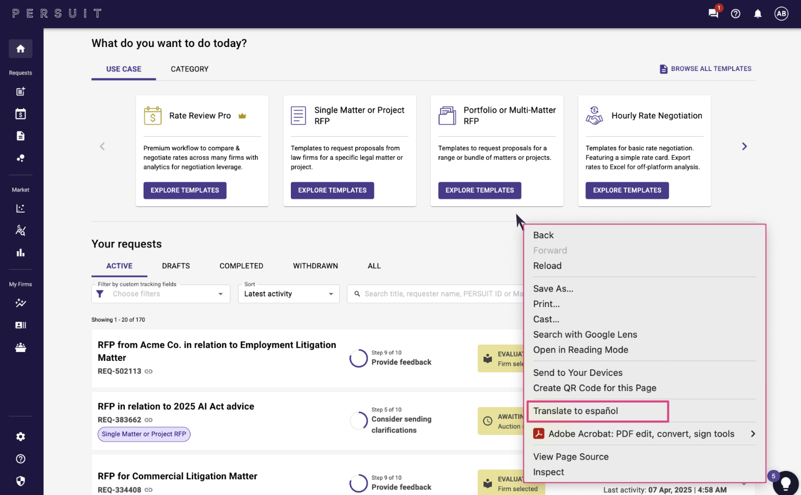Image resolution: width=801 pixels, height=495 pixels.
Task: Explore templates for Single Matter or Project RFP
Action: (332, 191)
